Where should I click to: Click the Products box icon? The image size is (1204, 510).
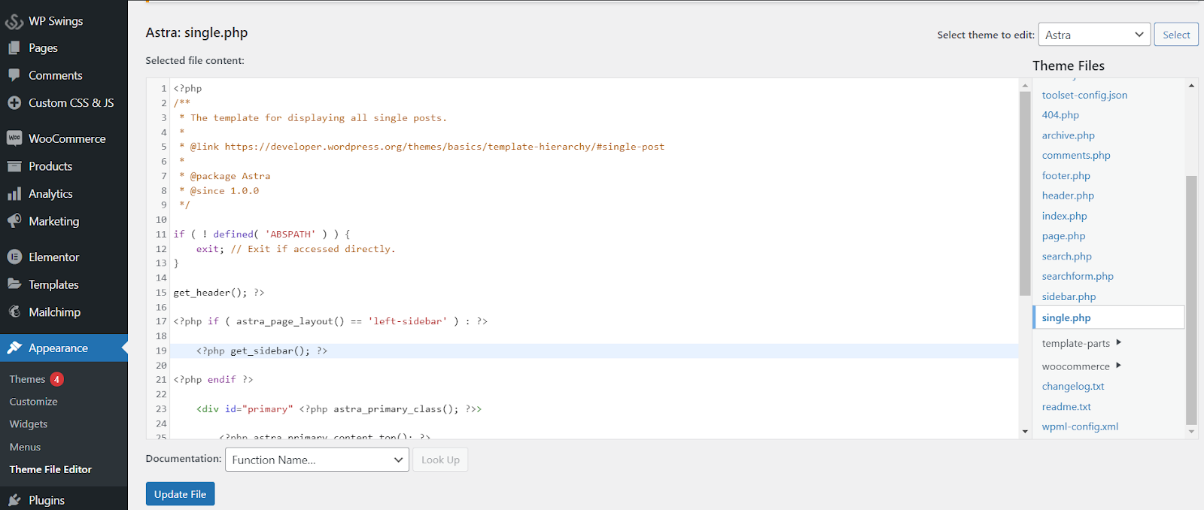[x=14, y=166]
